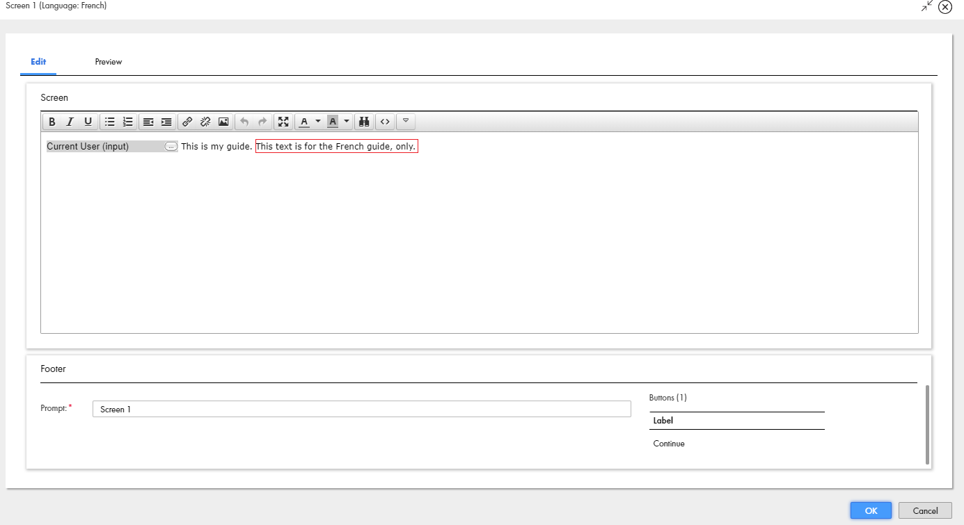Open the text color dropdown arrow
This screenshot has height=525, width=964.
click(x=318, y=122)
